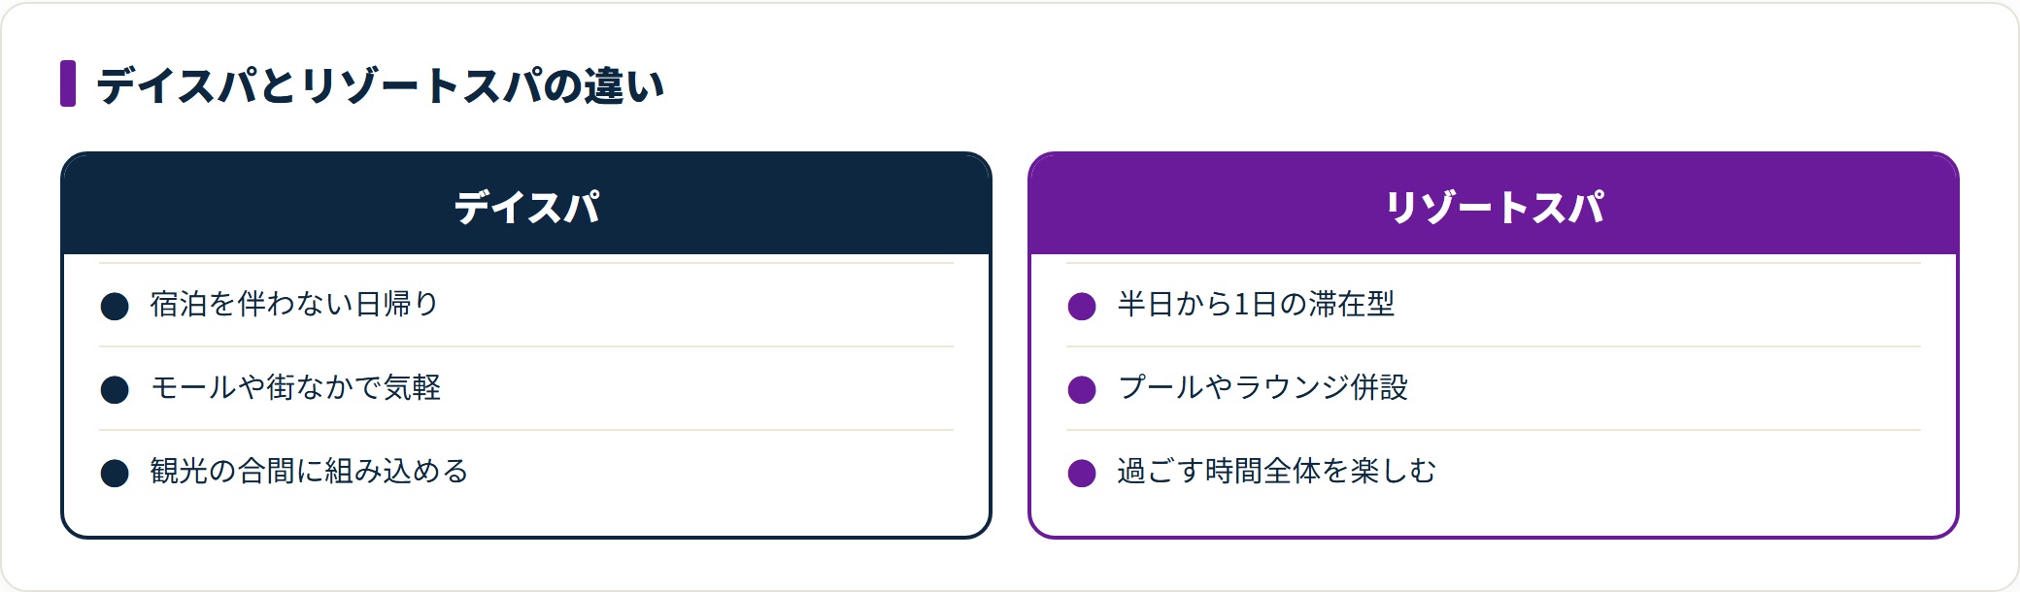
Task: Click the navy bullet beside モールや街なかで気軽
Action: pos(115,390)
